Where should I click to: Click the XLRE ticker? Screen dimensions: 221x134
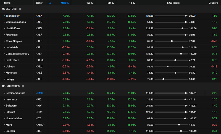41,60
